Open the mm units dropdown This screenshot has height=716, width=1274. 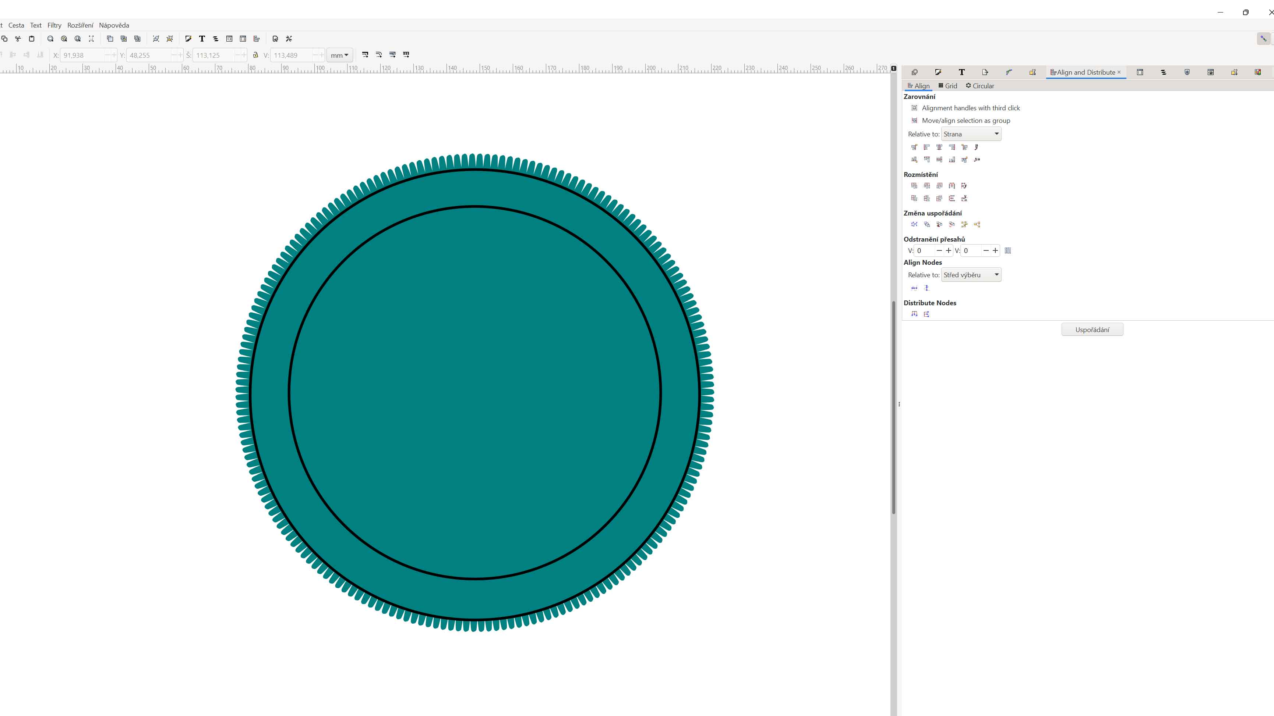[x=339, y=55]
